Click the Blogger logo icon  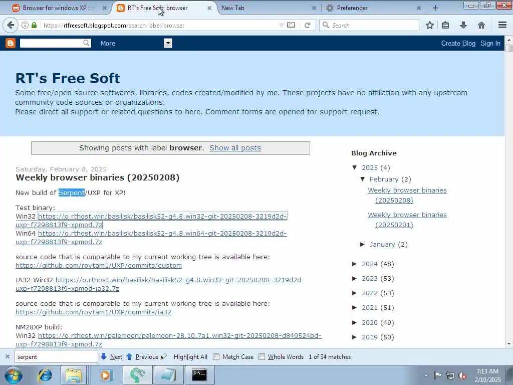click(x=11, y=43)
